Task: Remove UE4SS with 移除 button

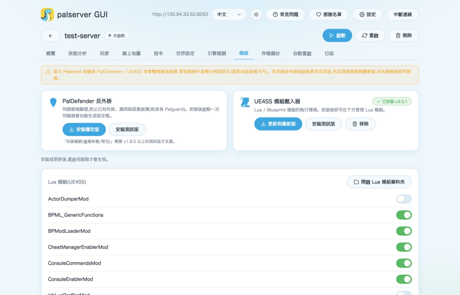Action: pyautogui.click(x=360, y=124)
